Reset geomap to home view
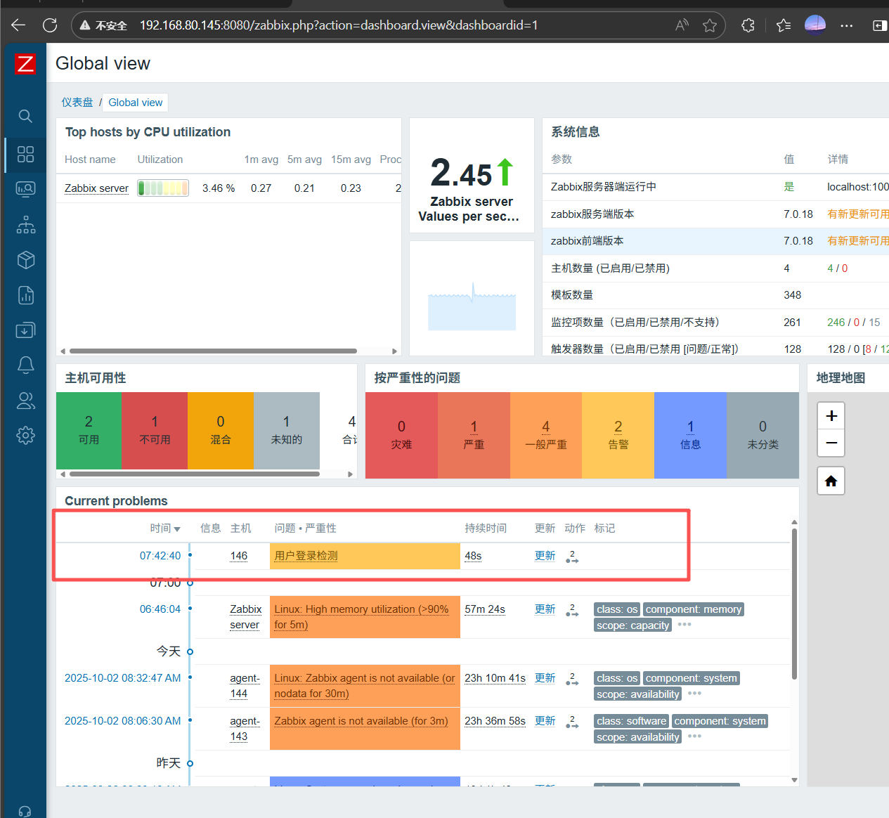889x818 pixels. 831,481
